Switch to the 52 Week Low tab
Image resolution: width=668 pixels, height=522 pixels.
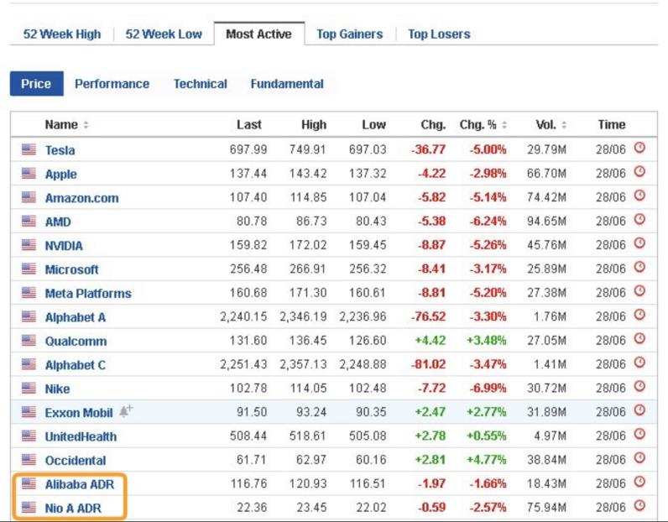tap(164, 34)
